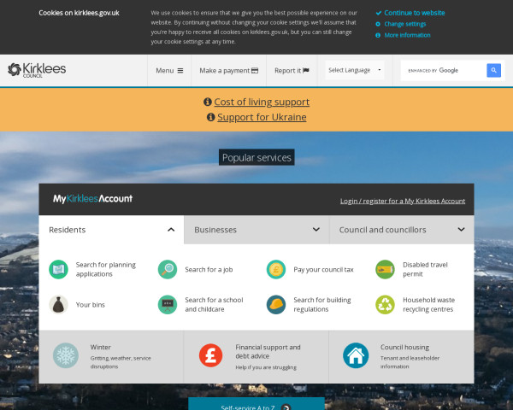
Task: Click into the Google search field
Action: click(x=443, y=70)
